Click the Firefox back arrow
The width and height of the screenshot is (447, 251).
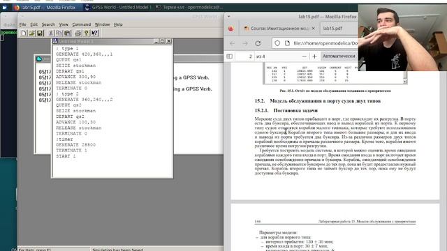232,43
